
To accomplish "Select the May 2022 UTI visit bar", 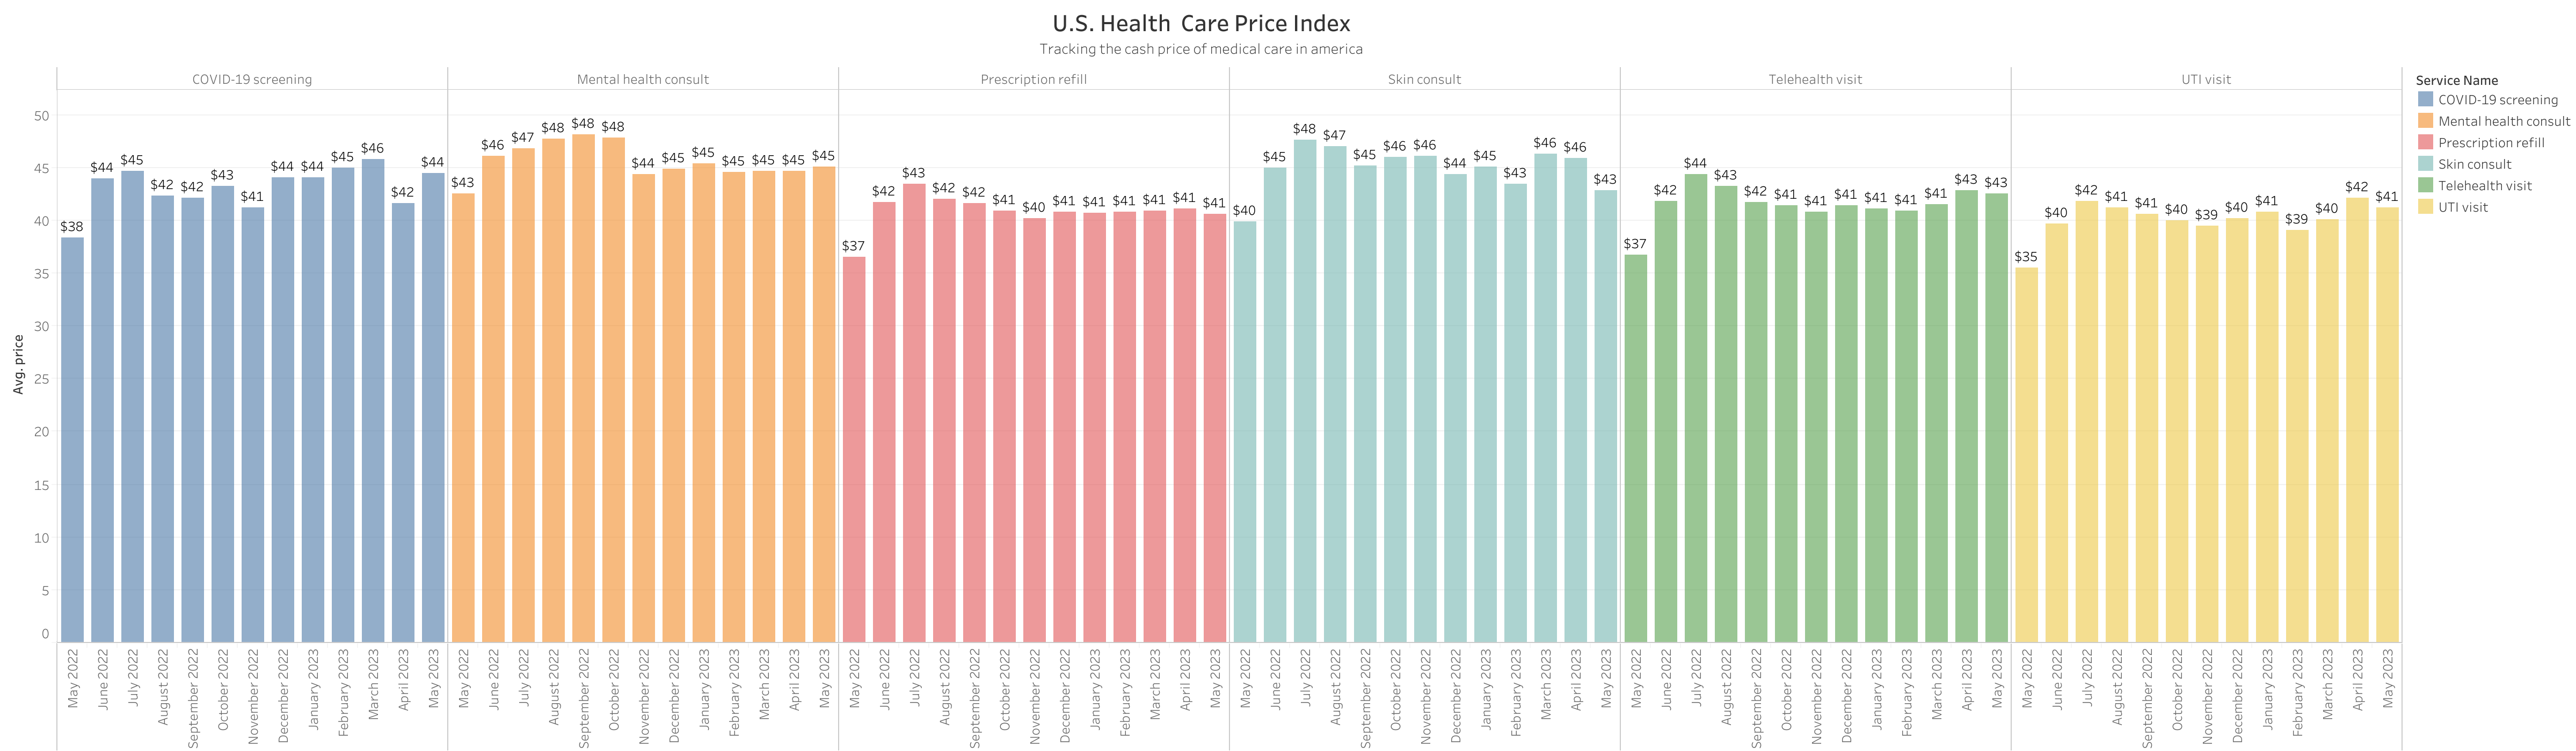I will [2026, 455].
